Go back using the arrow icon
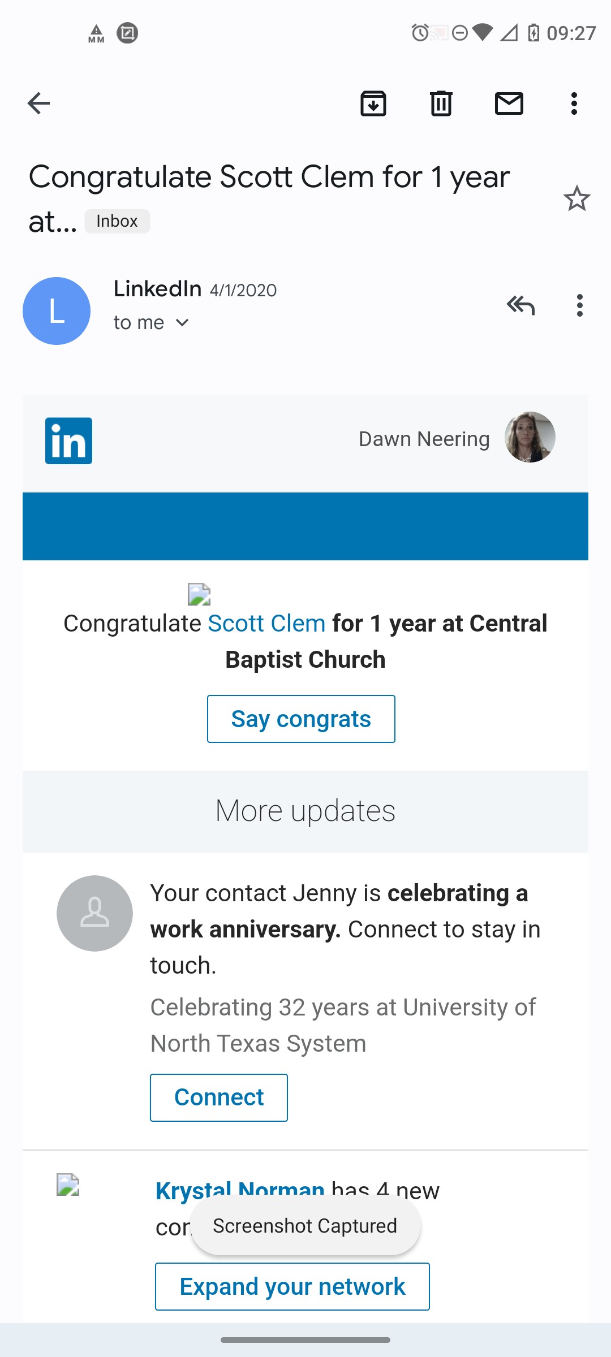Screen dimensions: 611x1357 pos(38,103)
